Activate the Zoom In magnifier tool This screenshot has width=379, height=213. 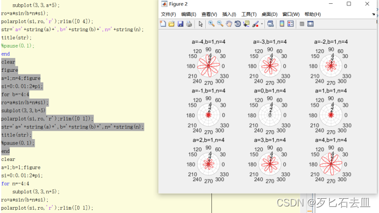(211, 24)
